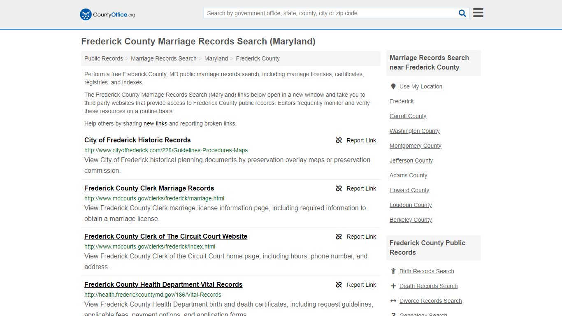Go to Public Records breadcrumb
This screenshot has width=562, height=316.
click(104, 58)
